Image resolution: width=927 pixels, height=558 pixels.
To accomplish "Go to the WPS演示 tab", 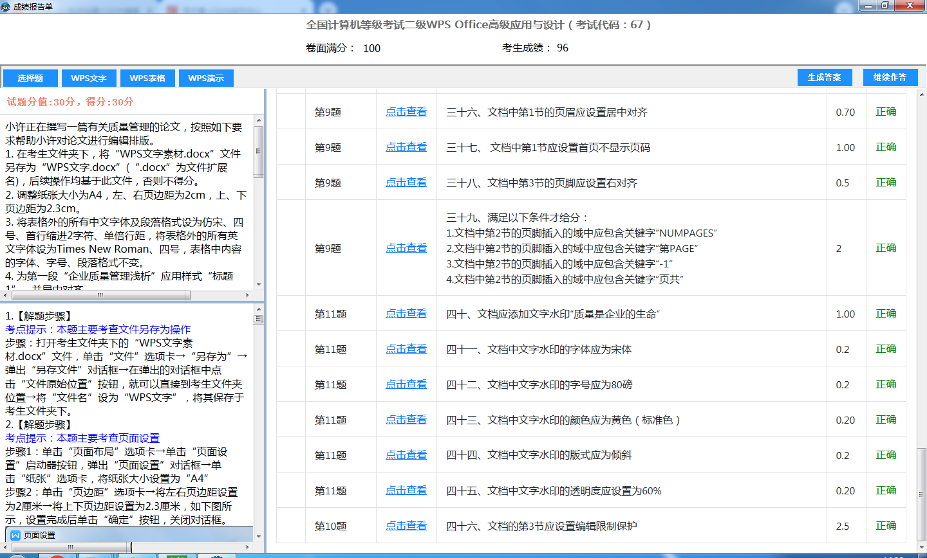I will coord(206,78).
